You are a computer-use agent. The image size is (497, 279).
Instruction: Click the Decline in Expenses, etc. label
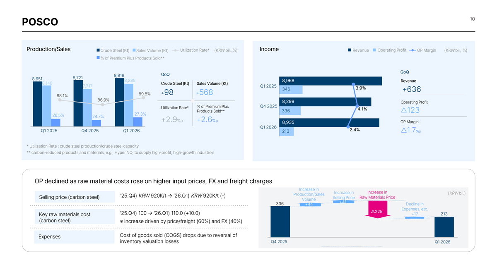(415, 207)
